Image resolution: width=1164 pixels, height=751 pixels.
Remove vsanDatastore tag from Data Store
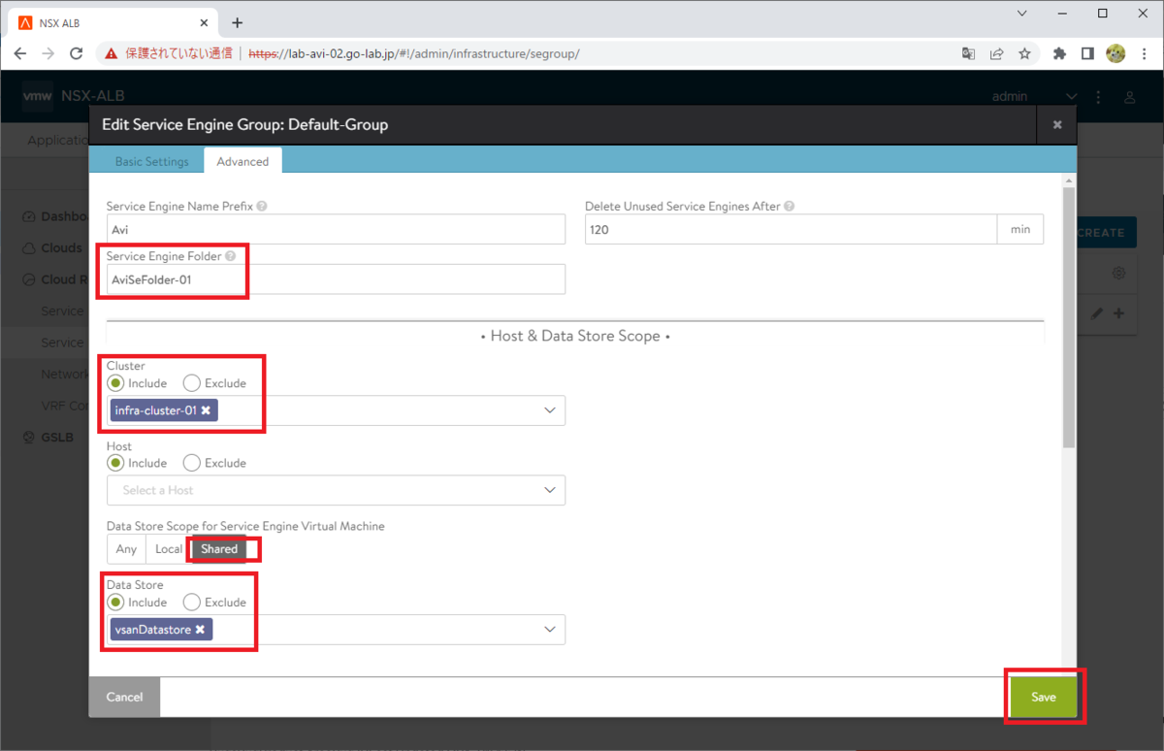[x=200, y=630]
